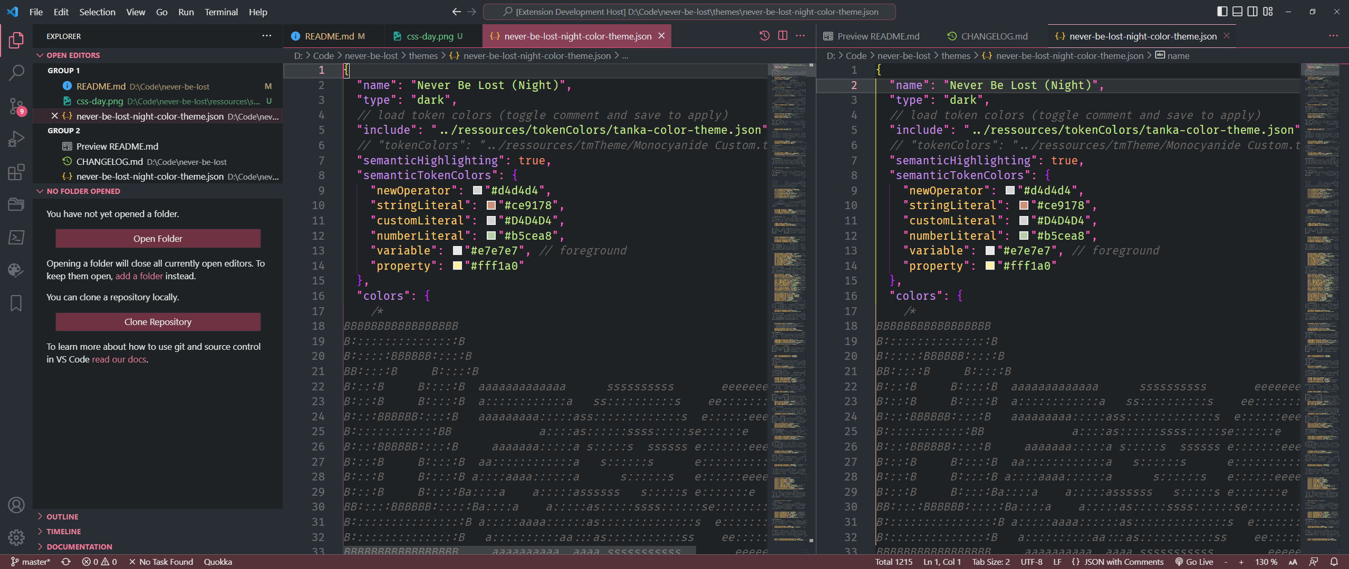This screenshot has height=569, width=1349.
Task: Open the Extensions view
Action: [16, 172]
